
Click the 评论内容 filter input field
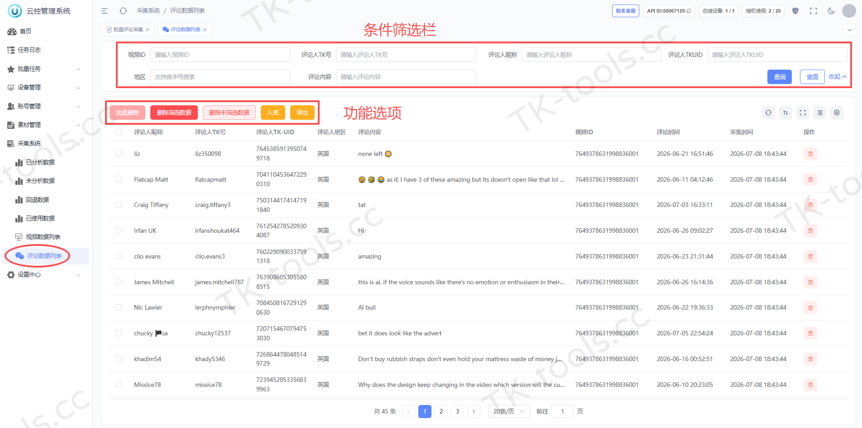coord(406,77)
